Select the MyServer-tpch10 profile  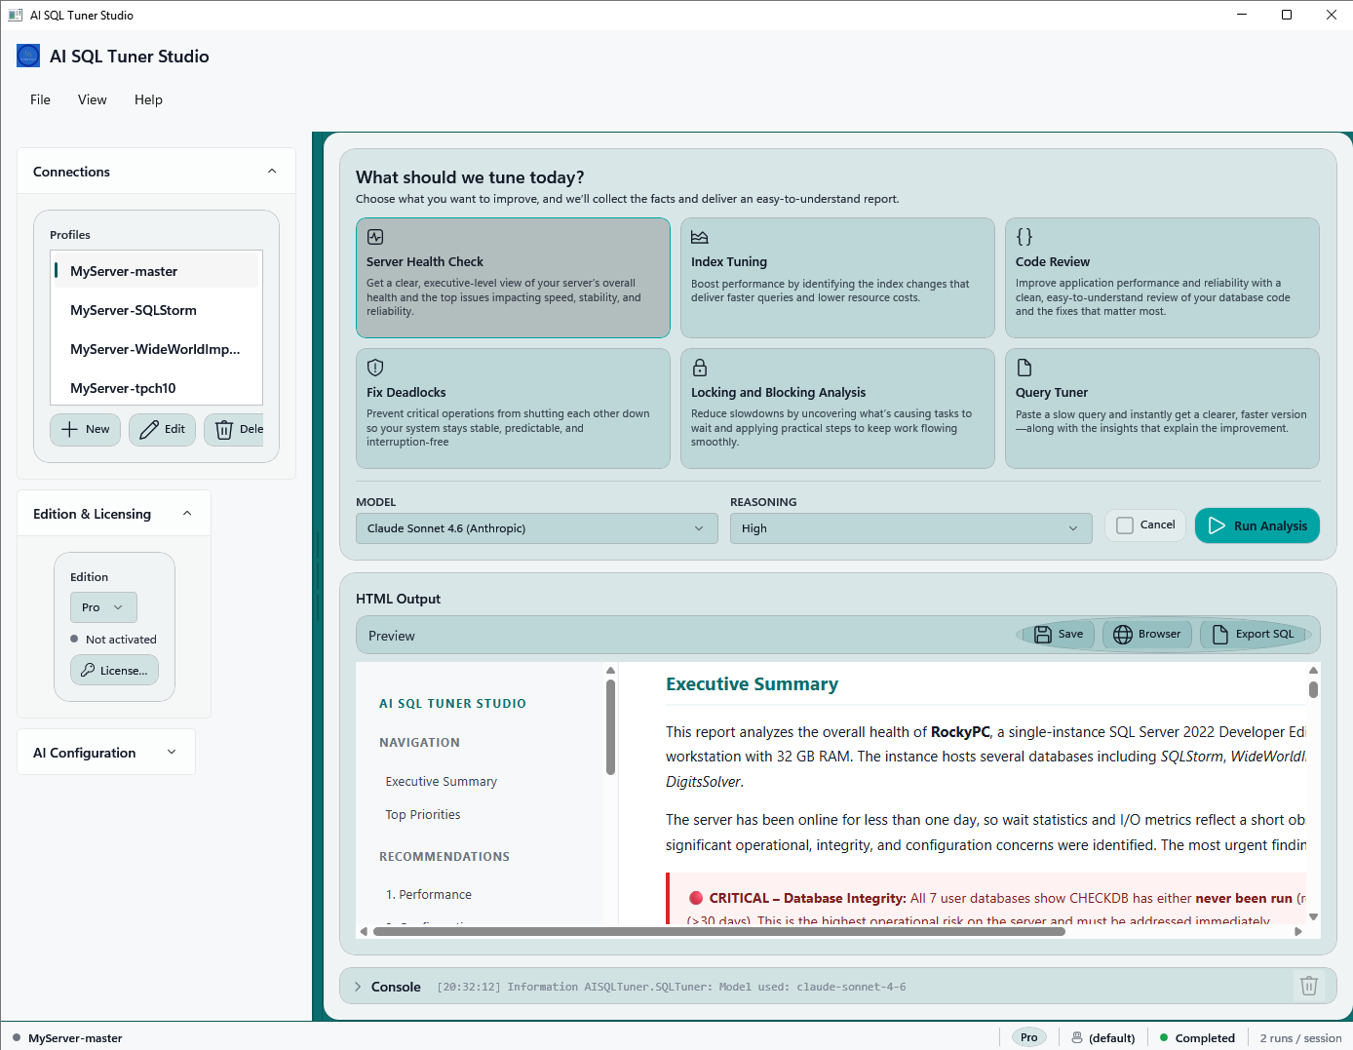[156, 388]
